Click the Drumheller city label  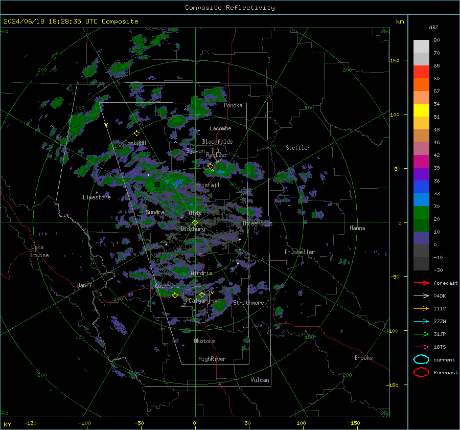(300, 252)
